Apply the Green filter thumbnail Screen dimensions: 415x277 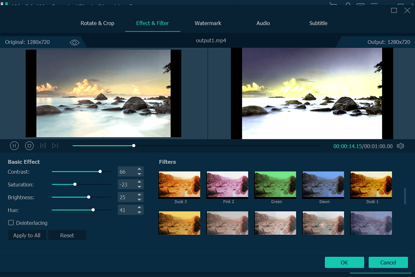click(x=275, y=185)
